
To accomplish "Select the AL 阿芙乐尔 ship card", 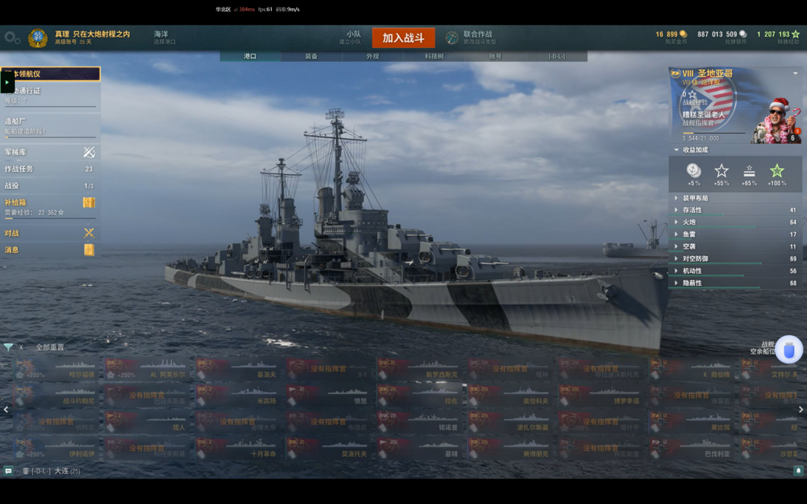I will click(x=146, y=370).
